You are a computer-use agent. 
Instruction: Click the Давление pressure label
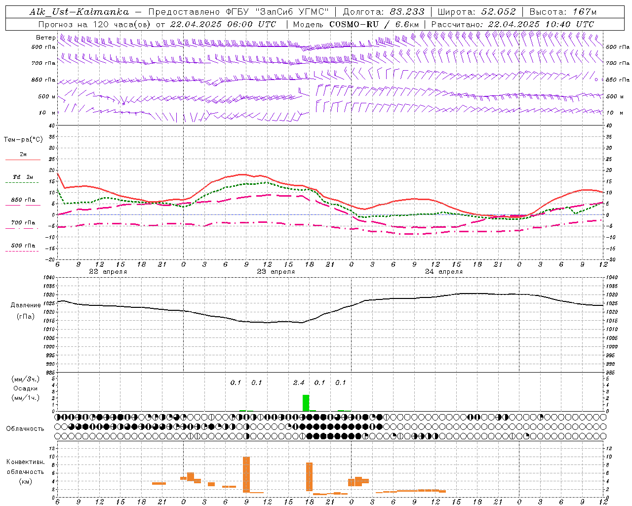(x=26, y=305)
